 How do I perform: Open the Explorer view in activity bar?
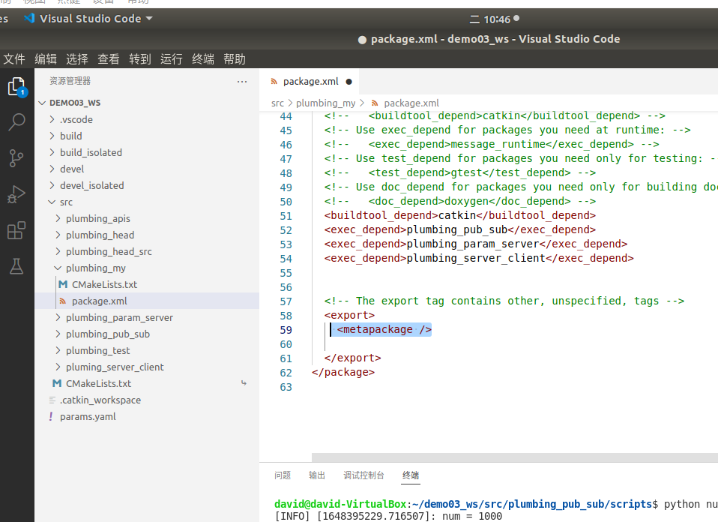(17, 86)
